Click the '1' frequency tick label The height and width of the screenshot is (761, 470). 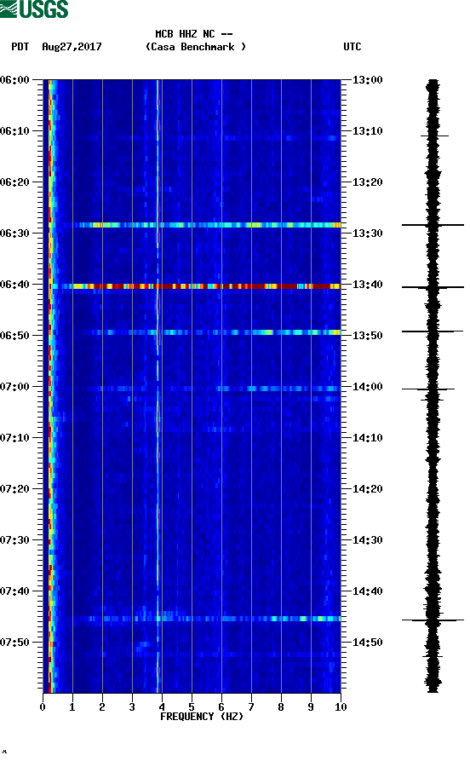tap(72, 707)
